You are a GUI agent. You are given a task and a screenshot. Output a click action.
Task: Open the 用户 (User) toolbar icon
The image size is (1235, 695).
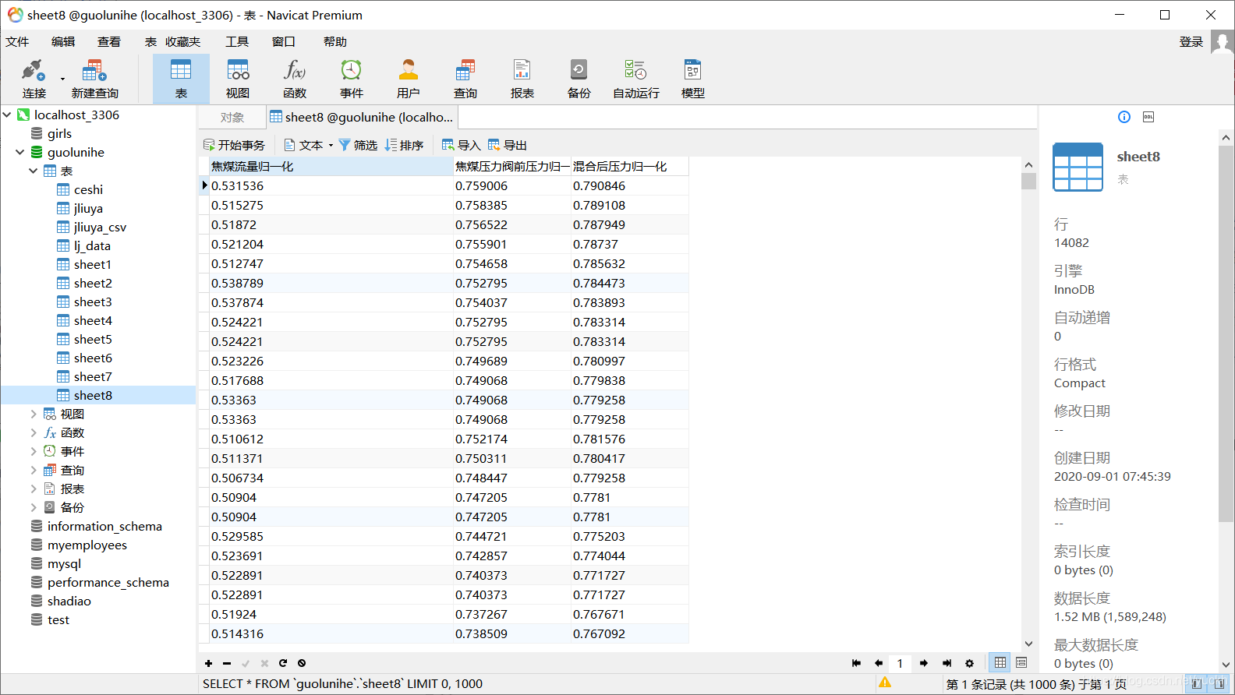(x=409, y=79)
